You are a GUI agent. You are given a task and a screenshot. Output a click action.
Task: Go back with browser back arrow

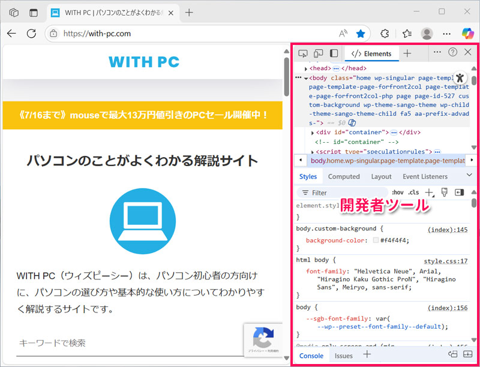(11, 34)
